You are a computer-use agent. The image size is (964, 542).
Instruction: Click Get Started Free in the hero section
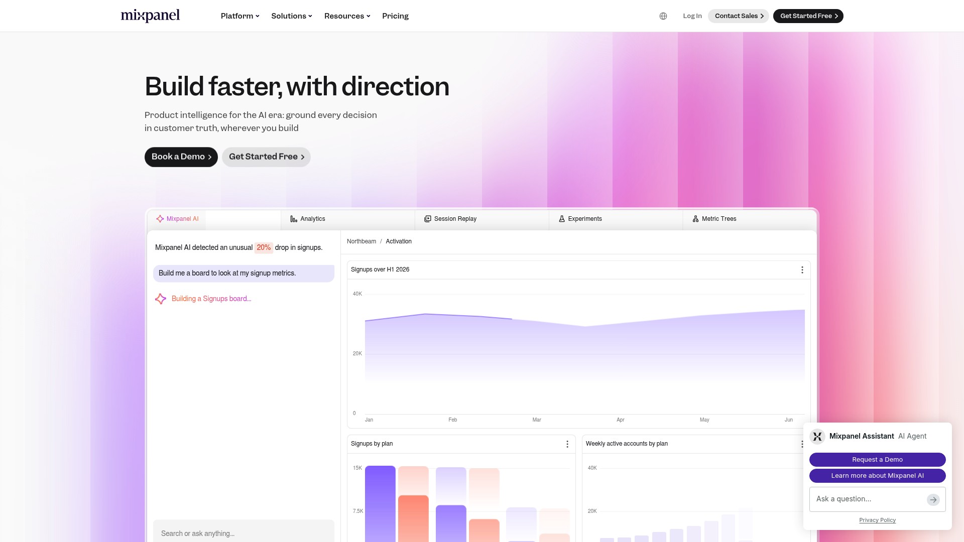266,157
